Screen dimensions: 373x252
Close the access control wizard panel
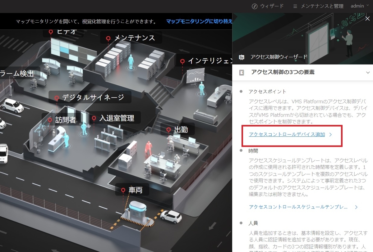pyautogui.click(x=367, y=19)
